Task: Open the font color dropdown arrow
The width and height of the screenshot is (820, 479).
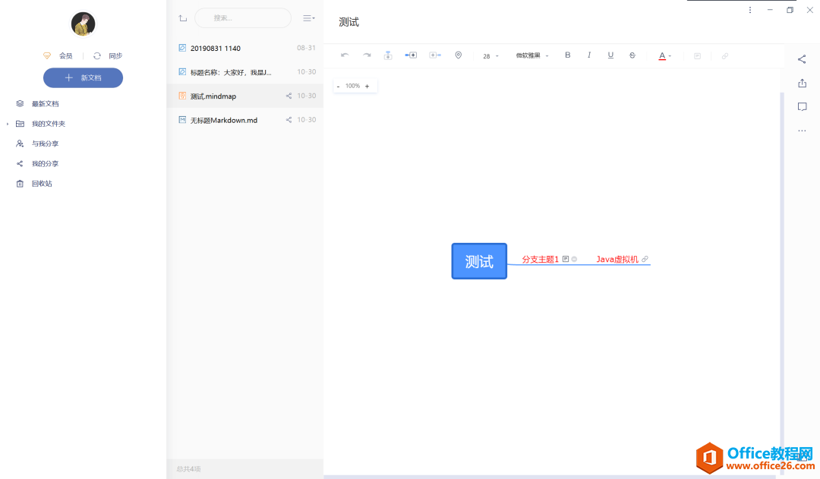Action: [670, 56]
